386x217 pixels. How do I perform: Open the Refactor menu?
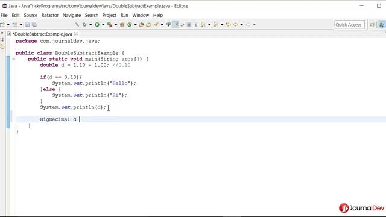[x=50, y=15]
